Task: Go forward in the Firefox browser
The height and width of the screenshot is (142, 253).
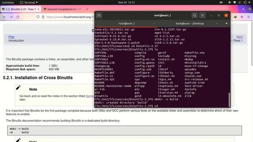Action: [11, 17]
